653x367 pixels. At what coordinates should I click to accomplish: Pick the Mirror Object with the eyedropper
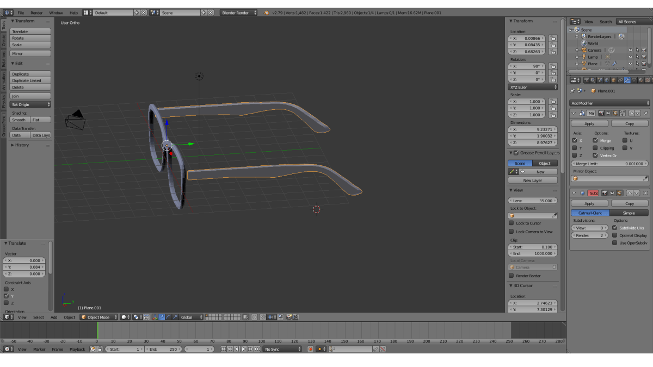tap(645, 178)
